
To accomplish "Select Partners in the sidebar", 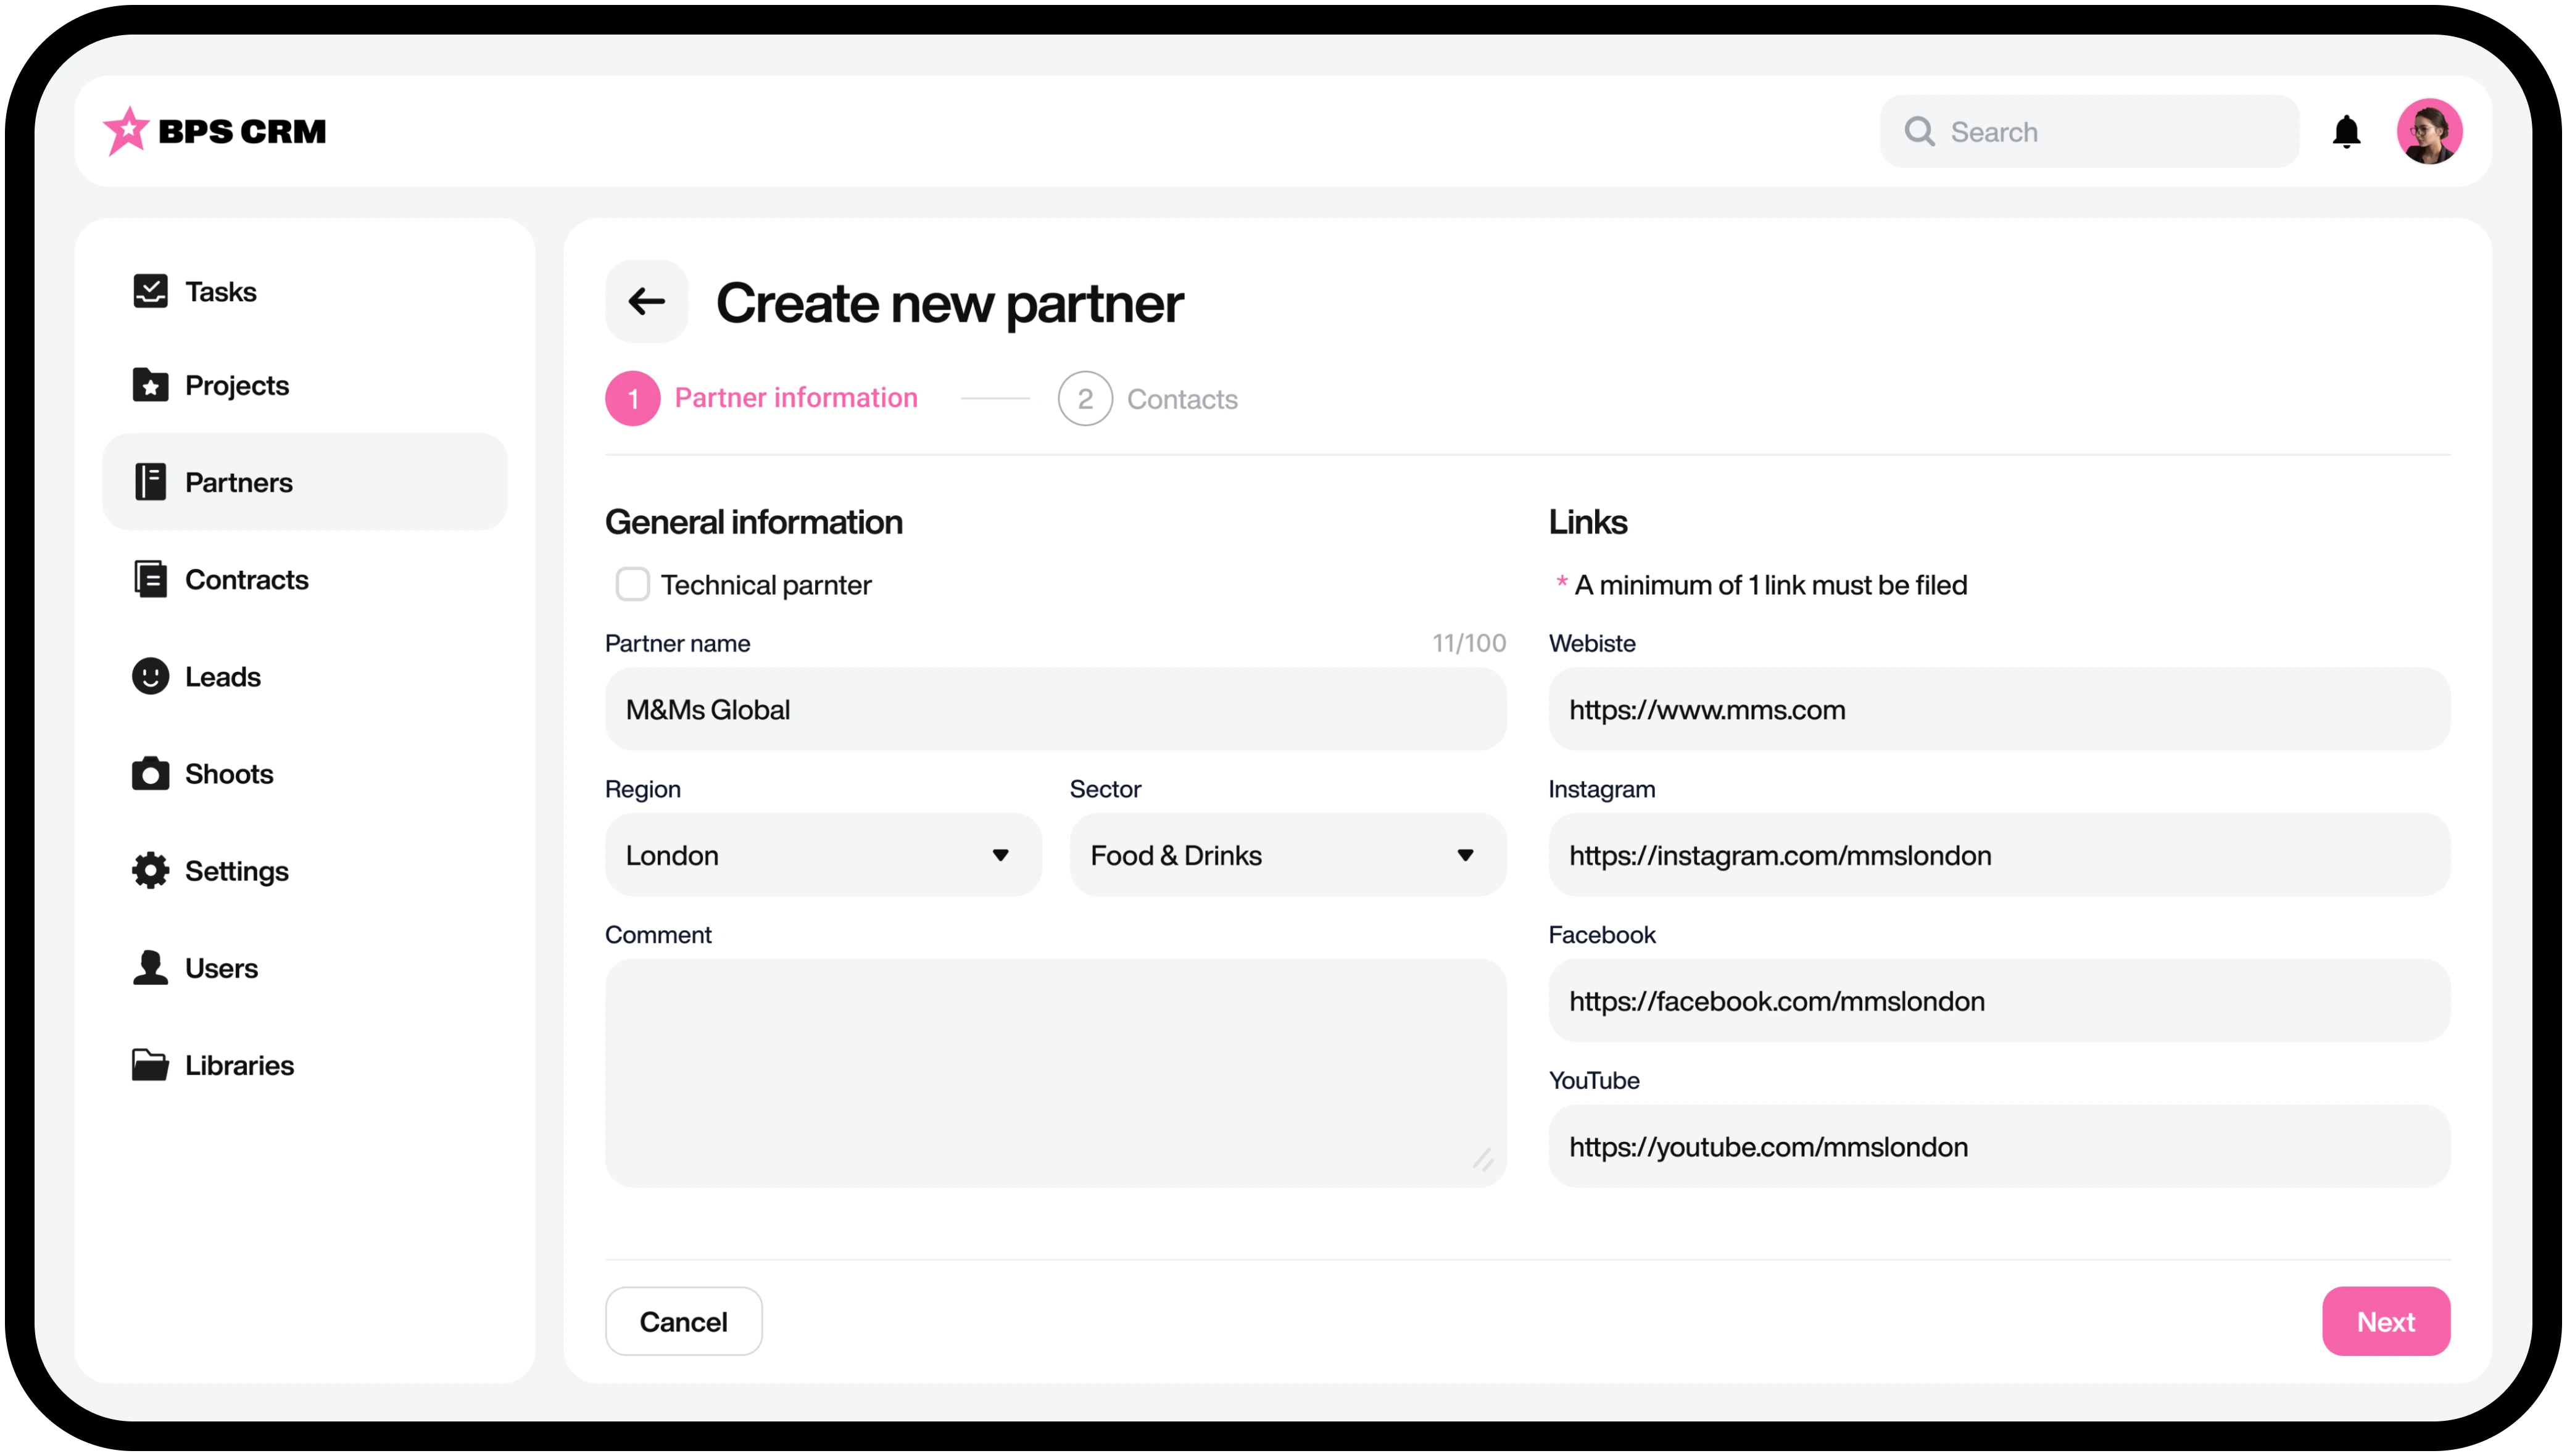I will tap(304, 482).
